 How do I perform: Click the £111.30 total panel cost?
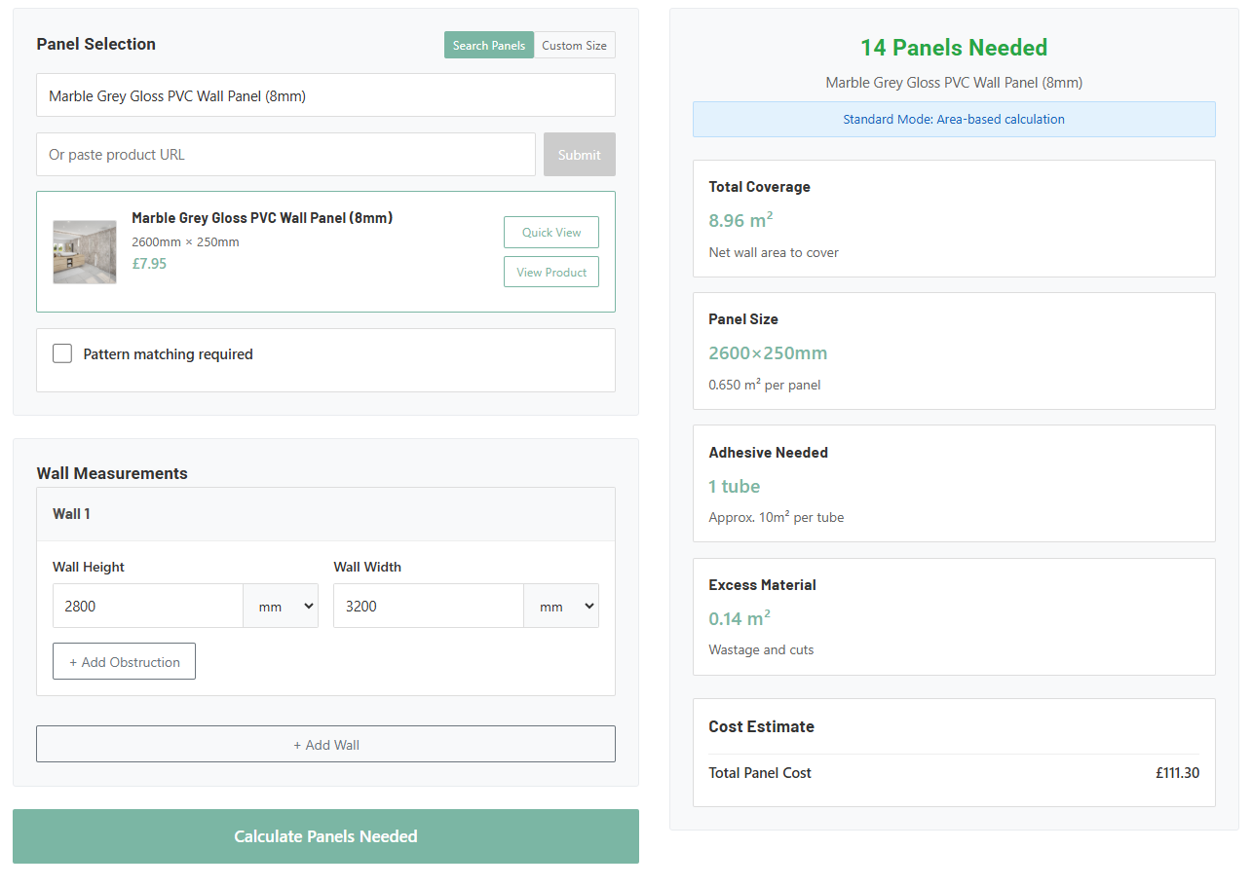[x=1177, y=773]
